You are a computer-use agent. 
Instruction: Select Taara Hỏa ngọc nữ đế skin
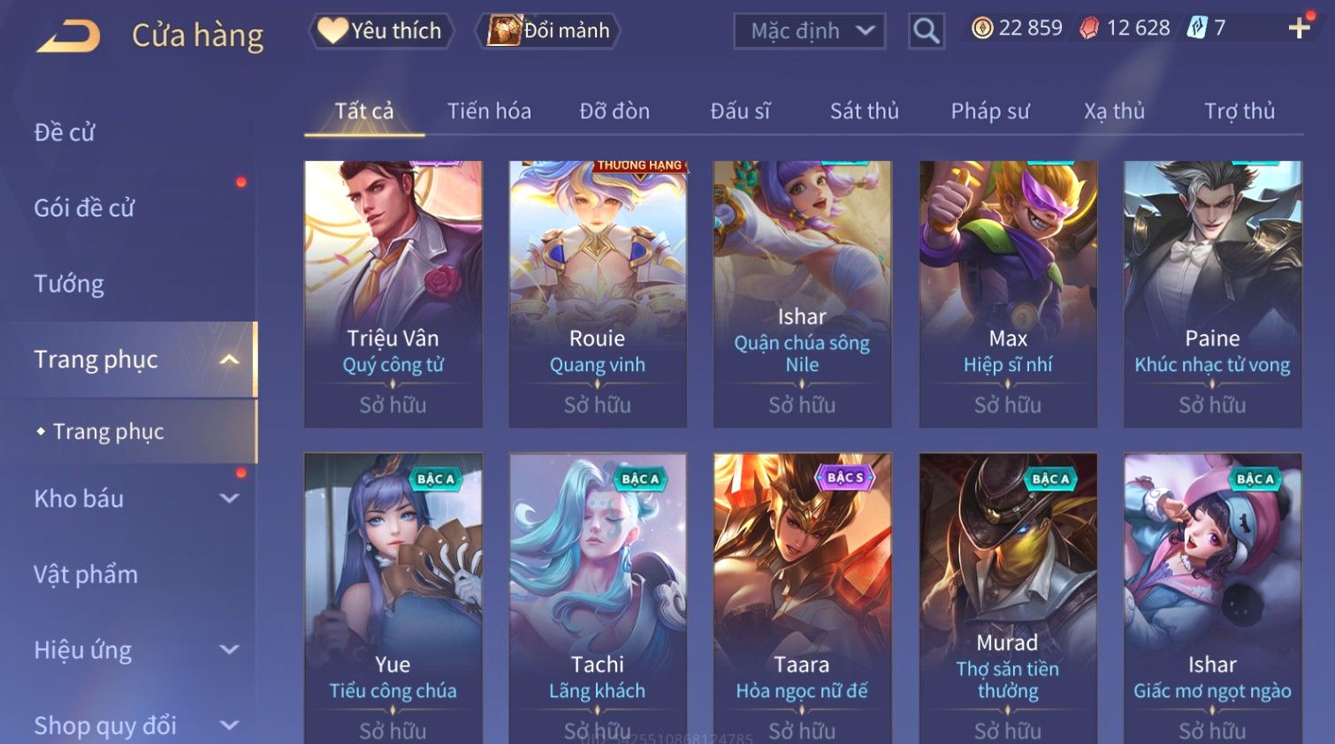click(802, 598)
